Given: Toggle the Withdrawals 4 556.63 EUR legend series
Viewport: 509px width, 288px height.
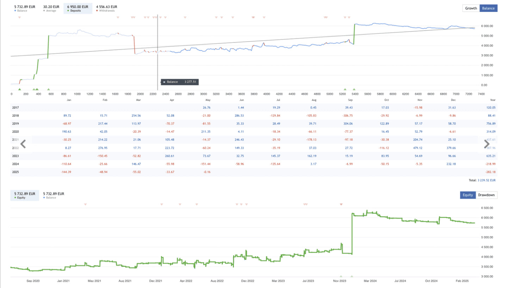Looking at the screenshot, I should pos(107,8).
